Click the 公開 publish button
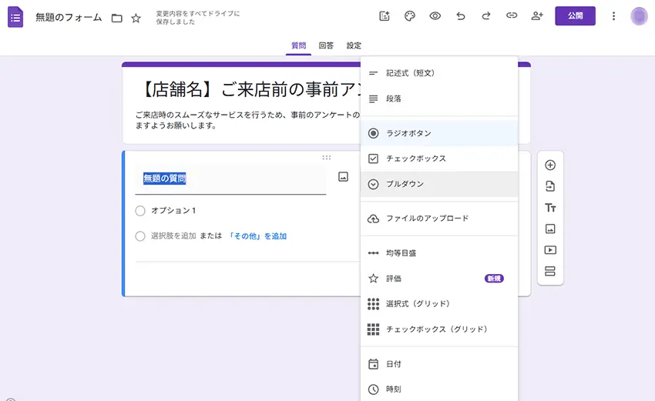 [x=575, y=16]
